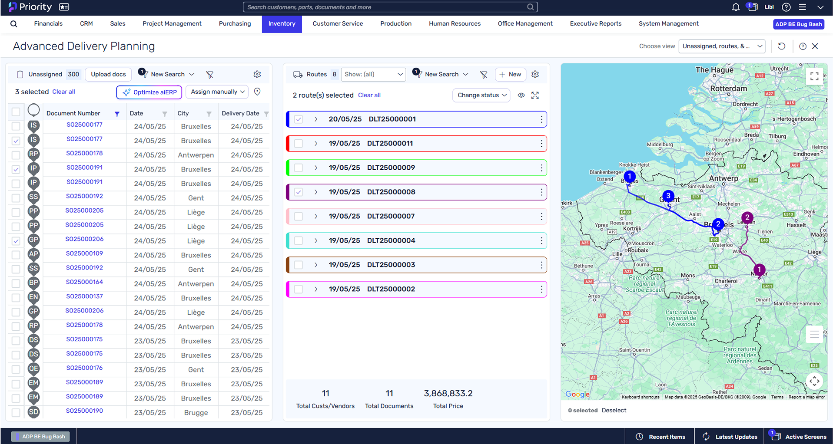Switch to Customer Service menu
Viewport: 833px width, 444px height.
click(338, 24)
